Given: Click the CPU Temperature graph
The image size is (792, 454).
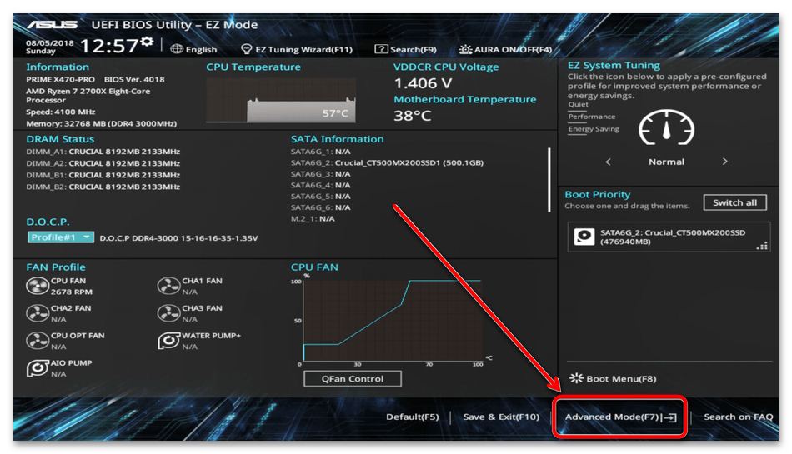Looking at the screenshot, I should [281, 101].
